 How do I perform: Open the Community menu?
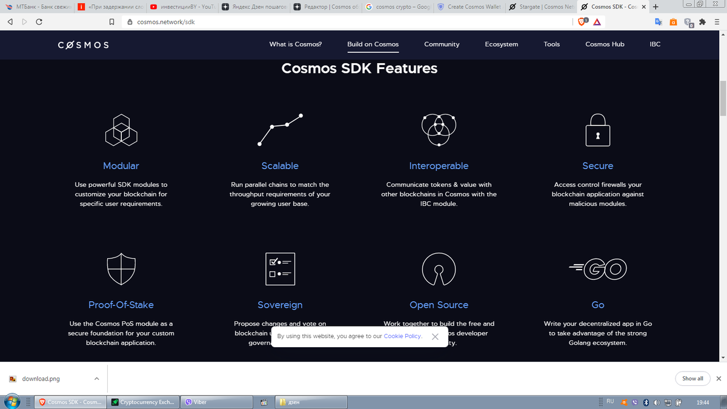442,44
